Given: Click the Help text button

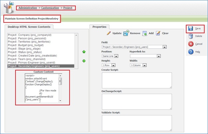Looking at the screenshot, I should (197, 52).
